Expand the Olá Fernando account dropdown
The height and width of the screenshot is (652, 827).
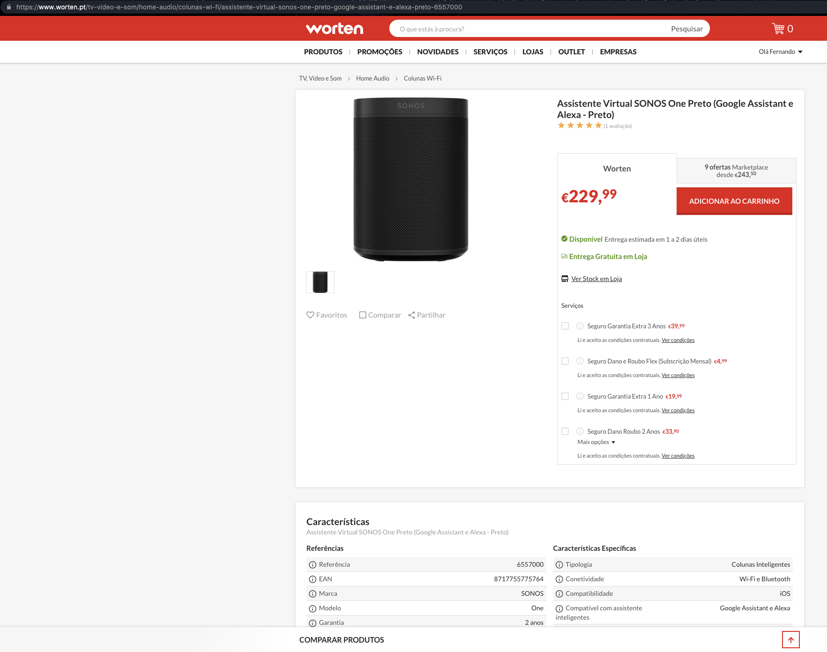tap(781, 52)
